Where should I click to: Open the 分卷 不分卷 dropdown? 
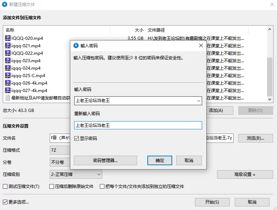pyautogui.click(x=60, y=162)
